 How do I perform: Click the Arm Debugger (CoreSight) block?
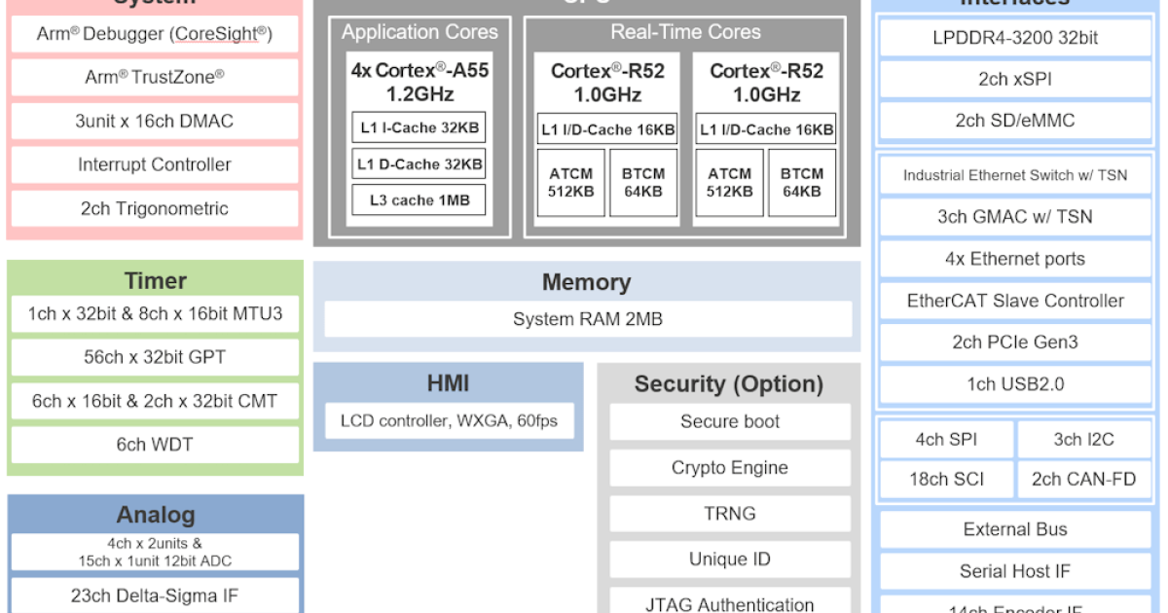(154, 34)
